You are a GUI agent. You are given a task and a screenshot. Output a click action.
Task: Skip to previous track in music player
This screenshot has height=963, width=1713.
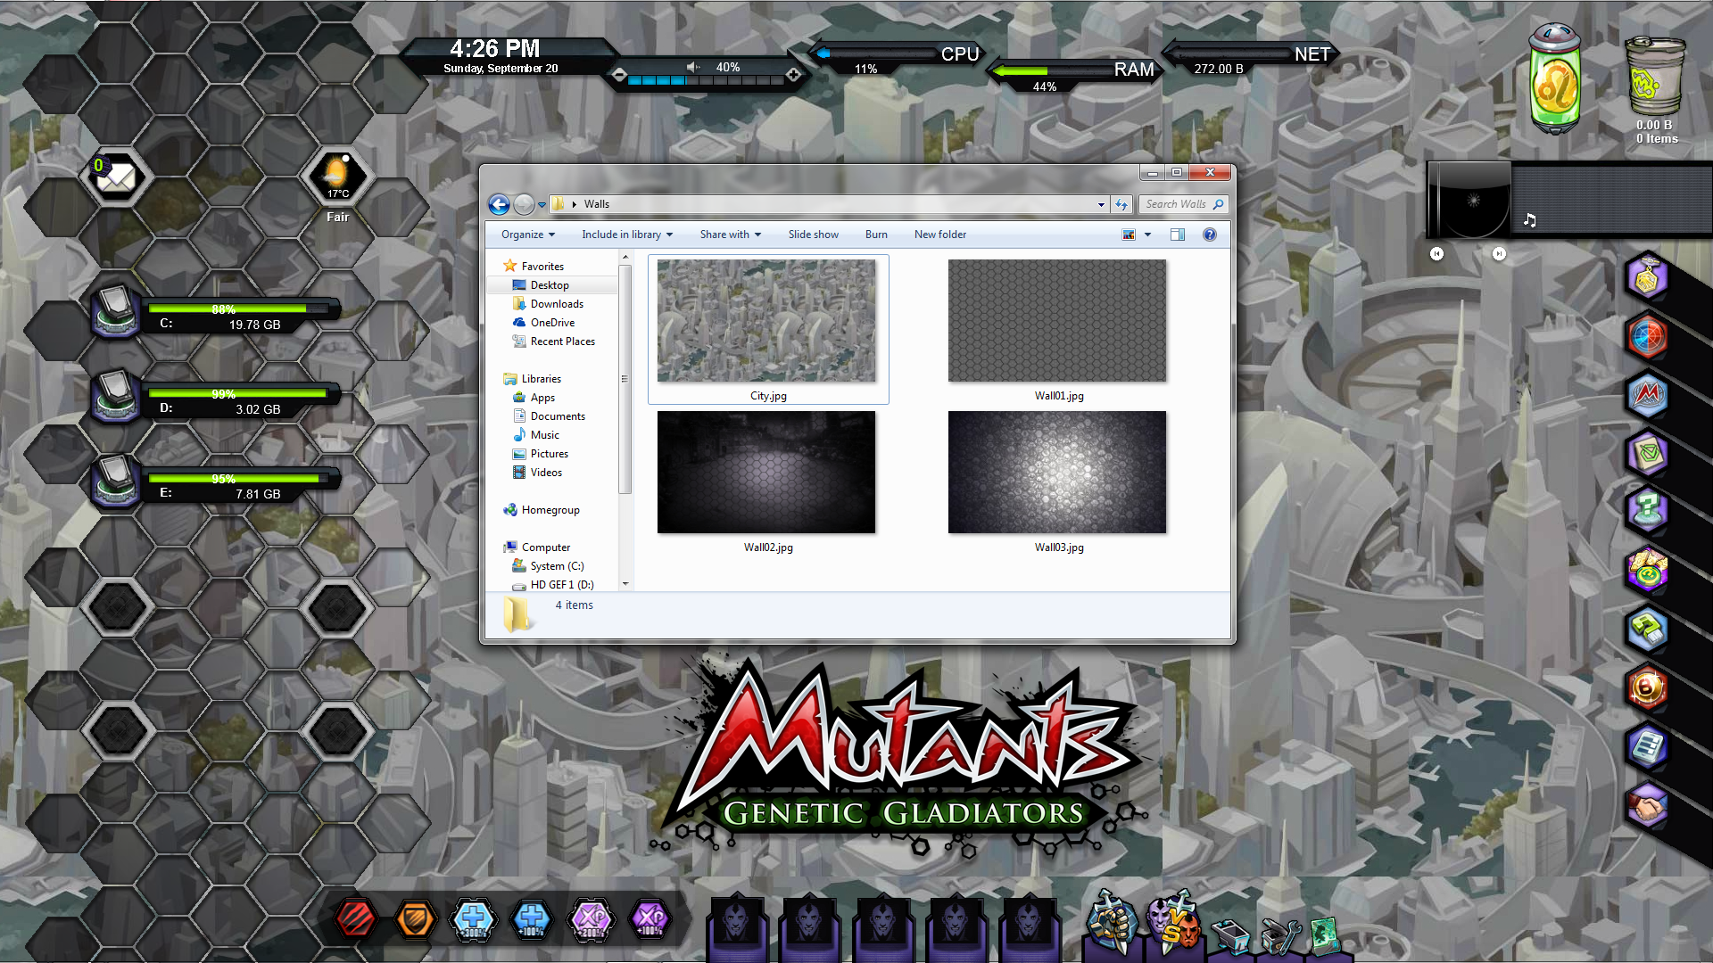1436,254
